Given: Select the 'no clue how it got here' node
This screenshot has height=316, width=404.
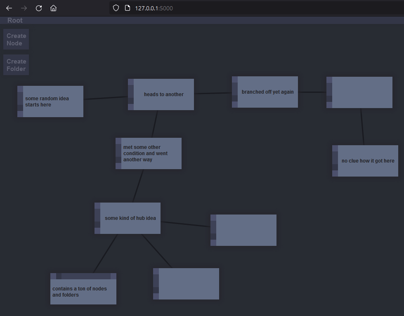Looking at the screenshot, I should pos(365,161).
